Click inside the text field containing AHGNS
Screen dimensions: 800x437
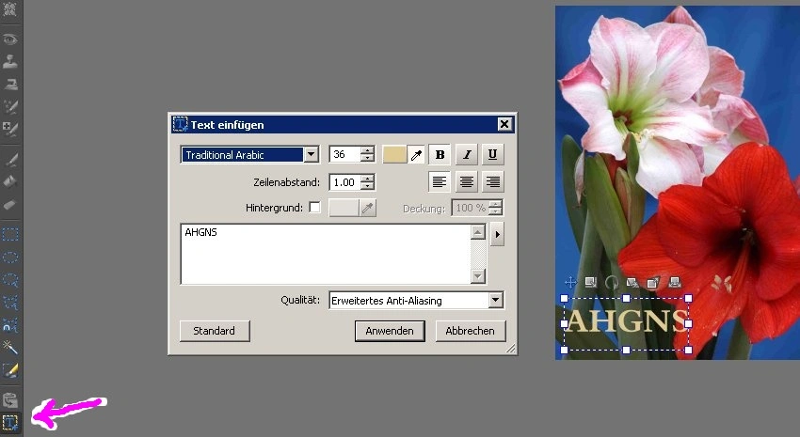pyautogui.click(x=325, y=253)
